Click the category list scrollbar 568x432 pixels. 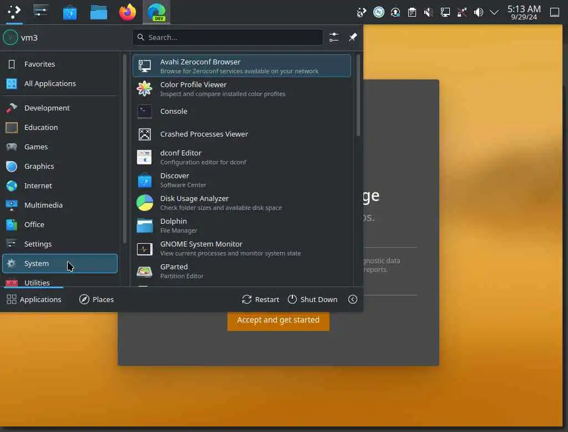(x=125, y=149)
